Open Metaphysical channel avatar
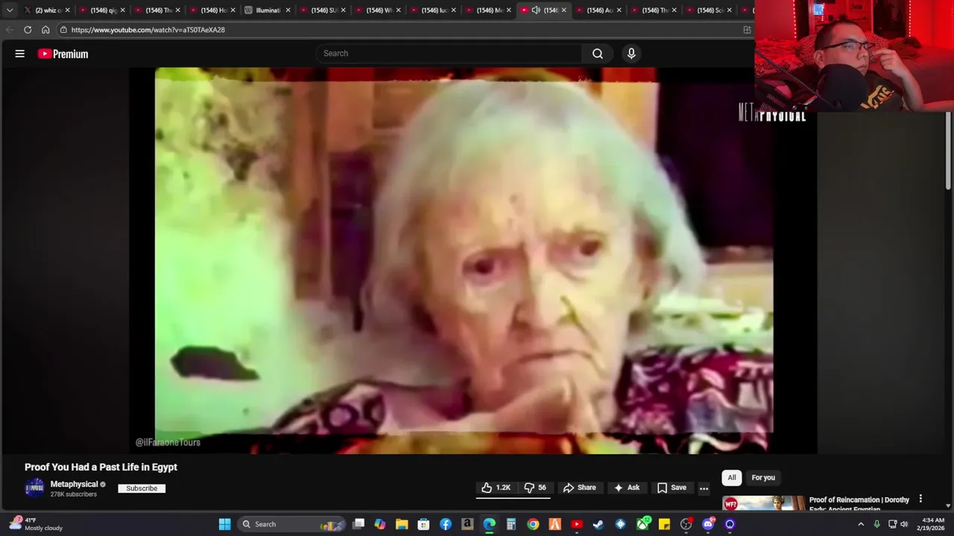Viewport: 954px width, 536px height. point(34,488)
